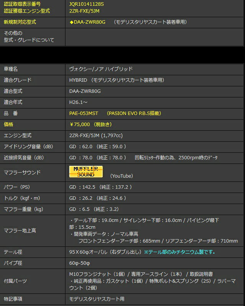Image resolution: width=245 pixels, height=306 pixels.
Task: Click the MUFFLER SOUND yellow button
Action: click(x=86, y=172)
